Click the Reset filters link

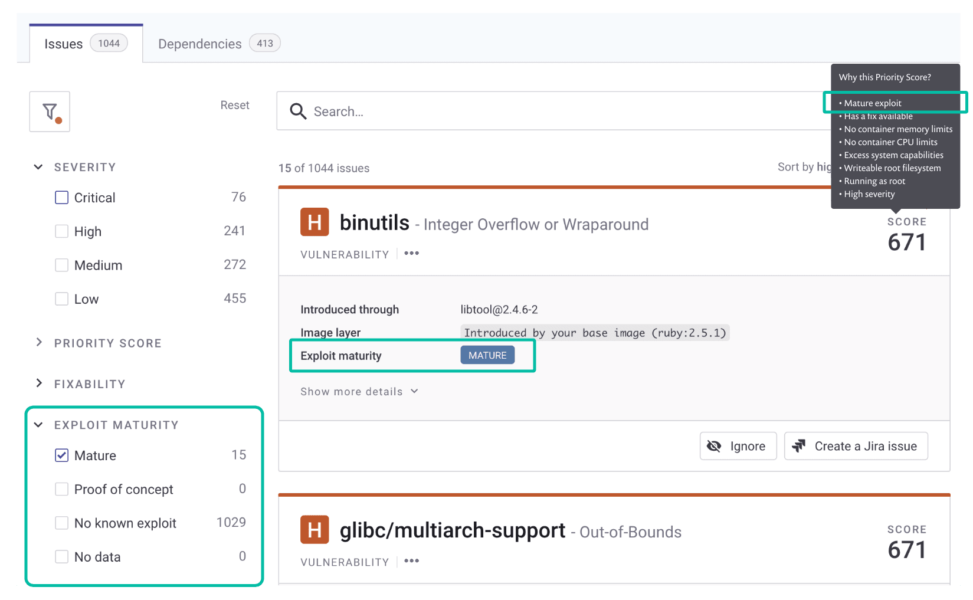[235, 105]
